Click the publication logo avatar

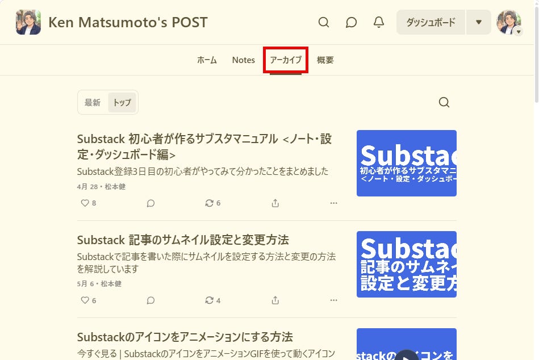28,22
